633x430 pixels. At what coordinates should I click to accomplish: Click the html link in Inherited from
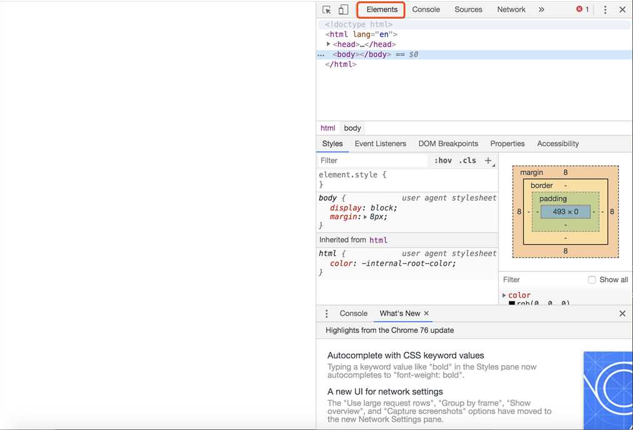378,240
